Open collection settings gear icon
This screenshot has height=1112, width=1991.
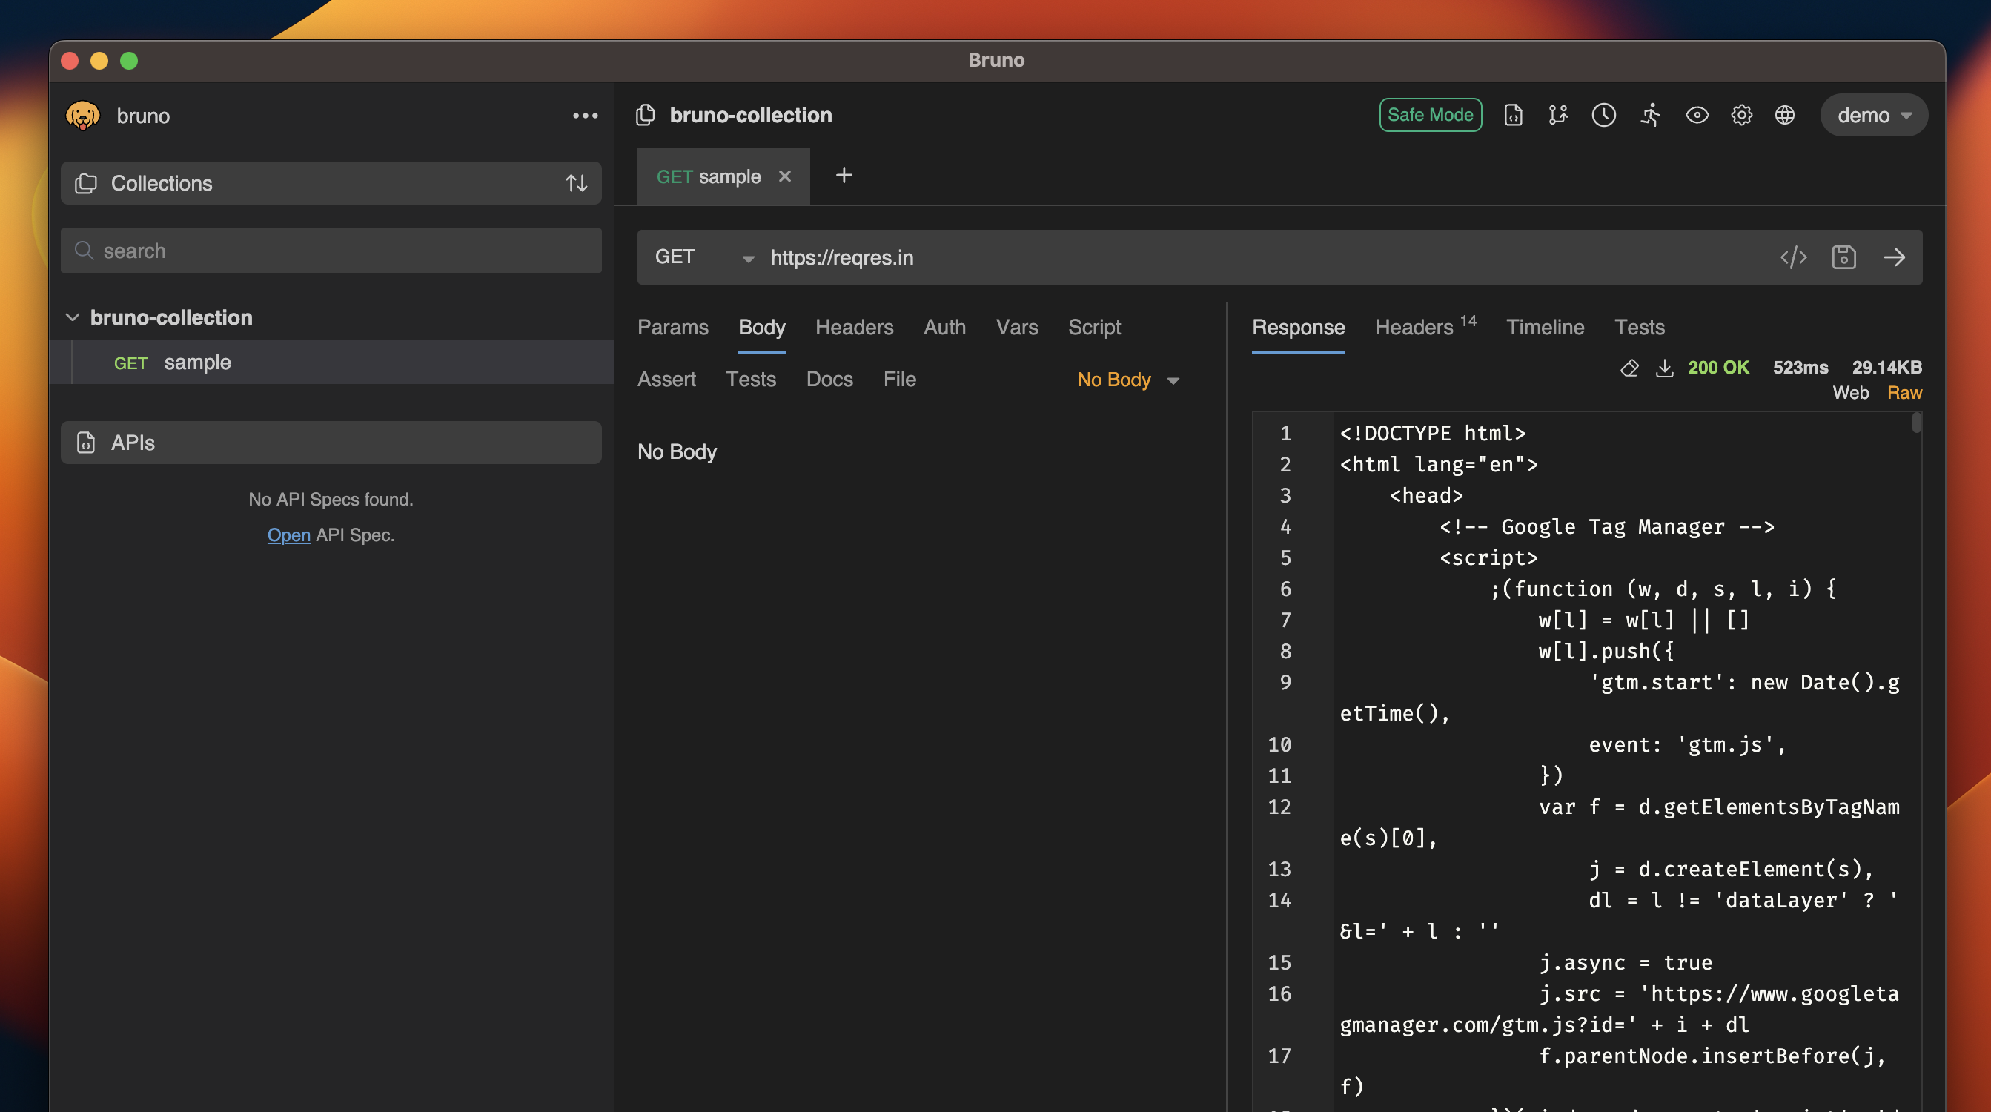tap(1740, 115)
